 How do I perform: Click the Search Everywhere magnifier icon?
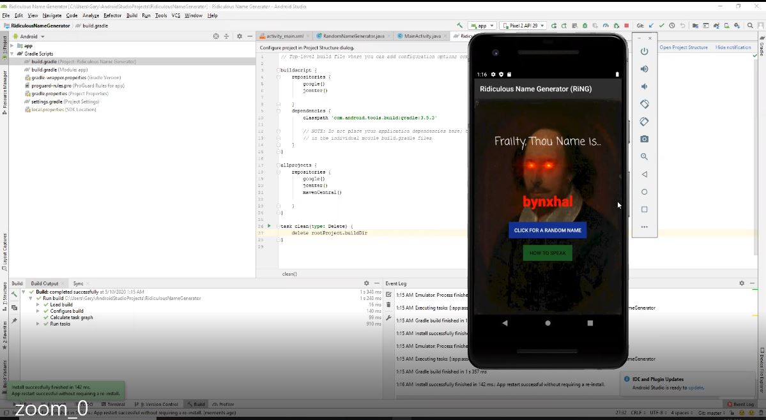pos(750,26)
